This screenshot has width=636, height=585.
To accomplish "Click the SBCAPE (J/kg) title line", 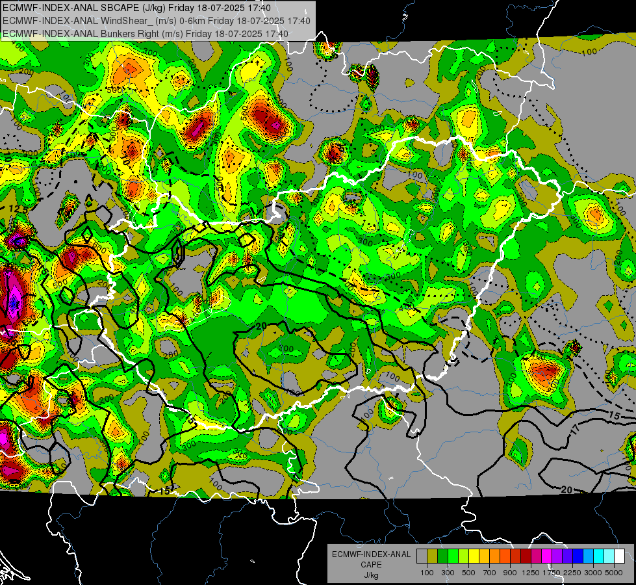I will click(136, 7).
